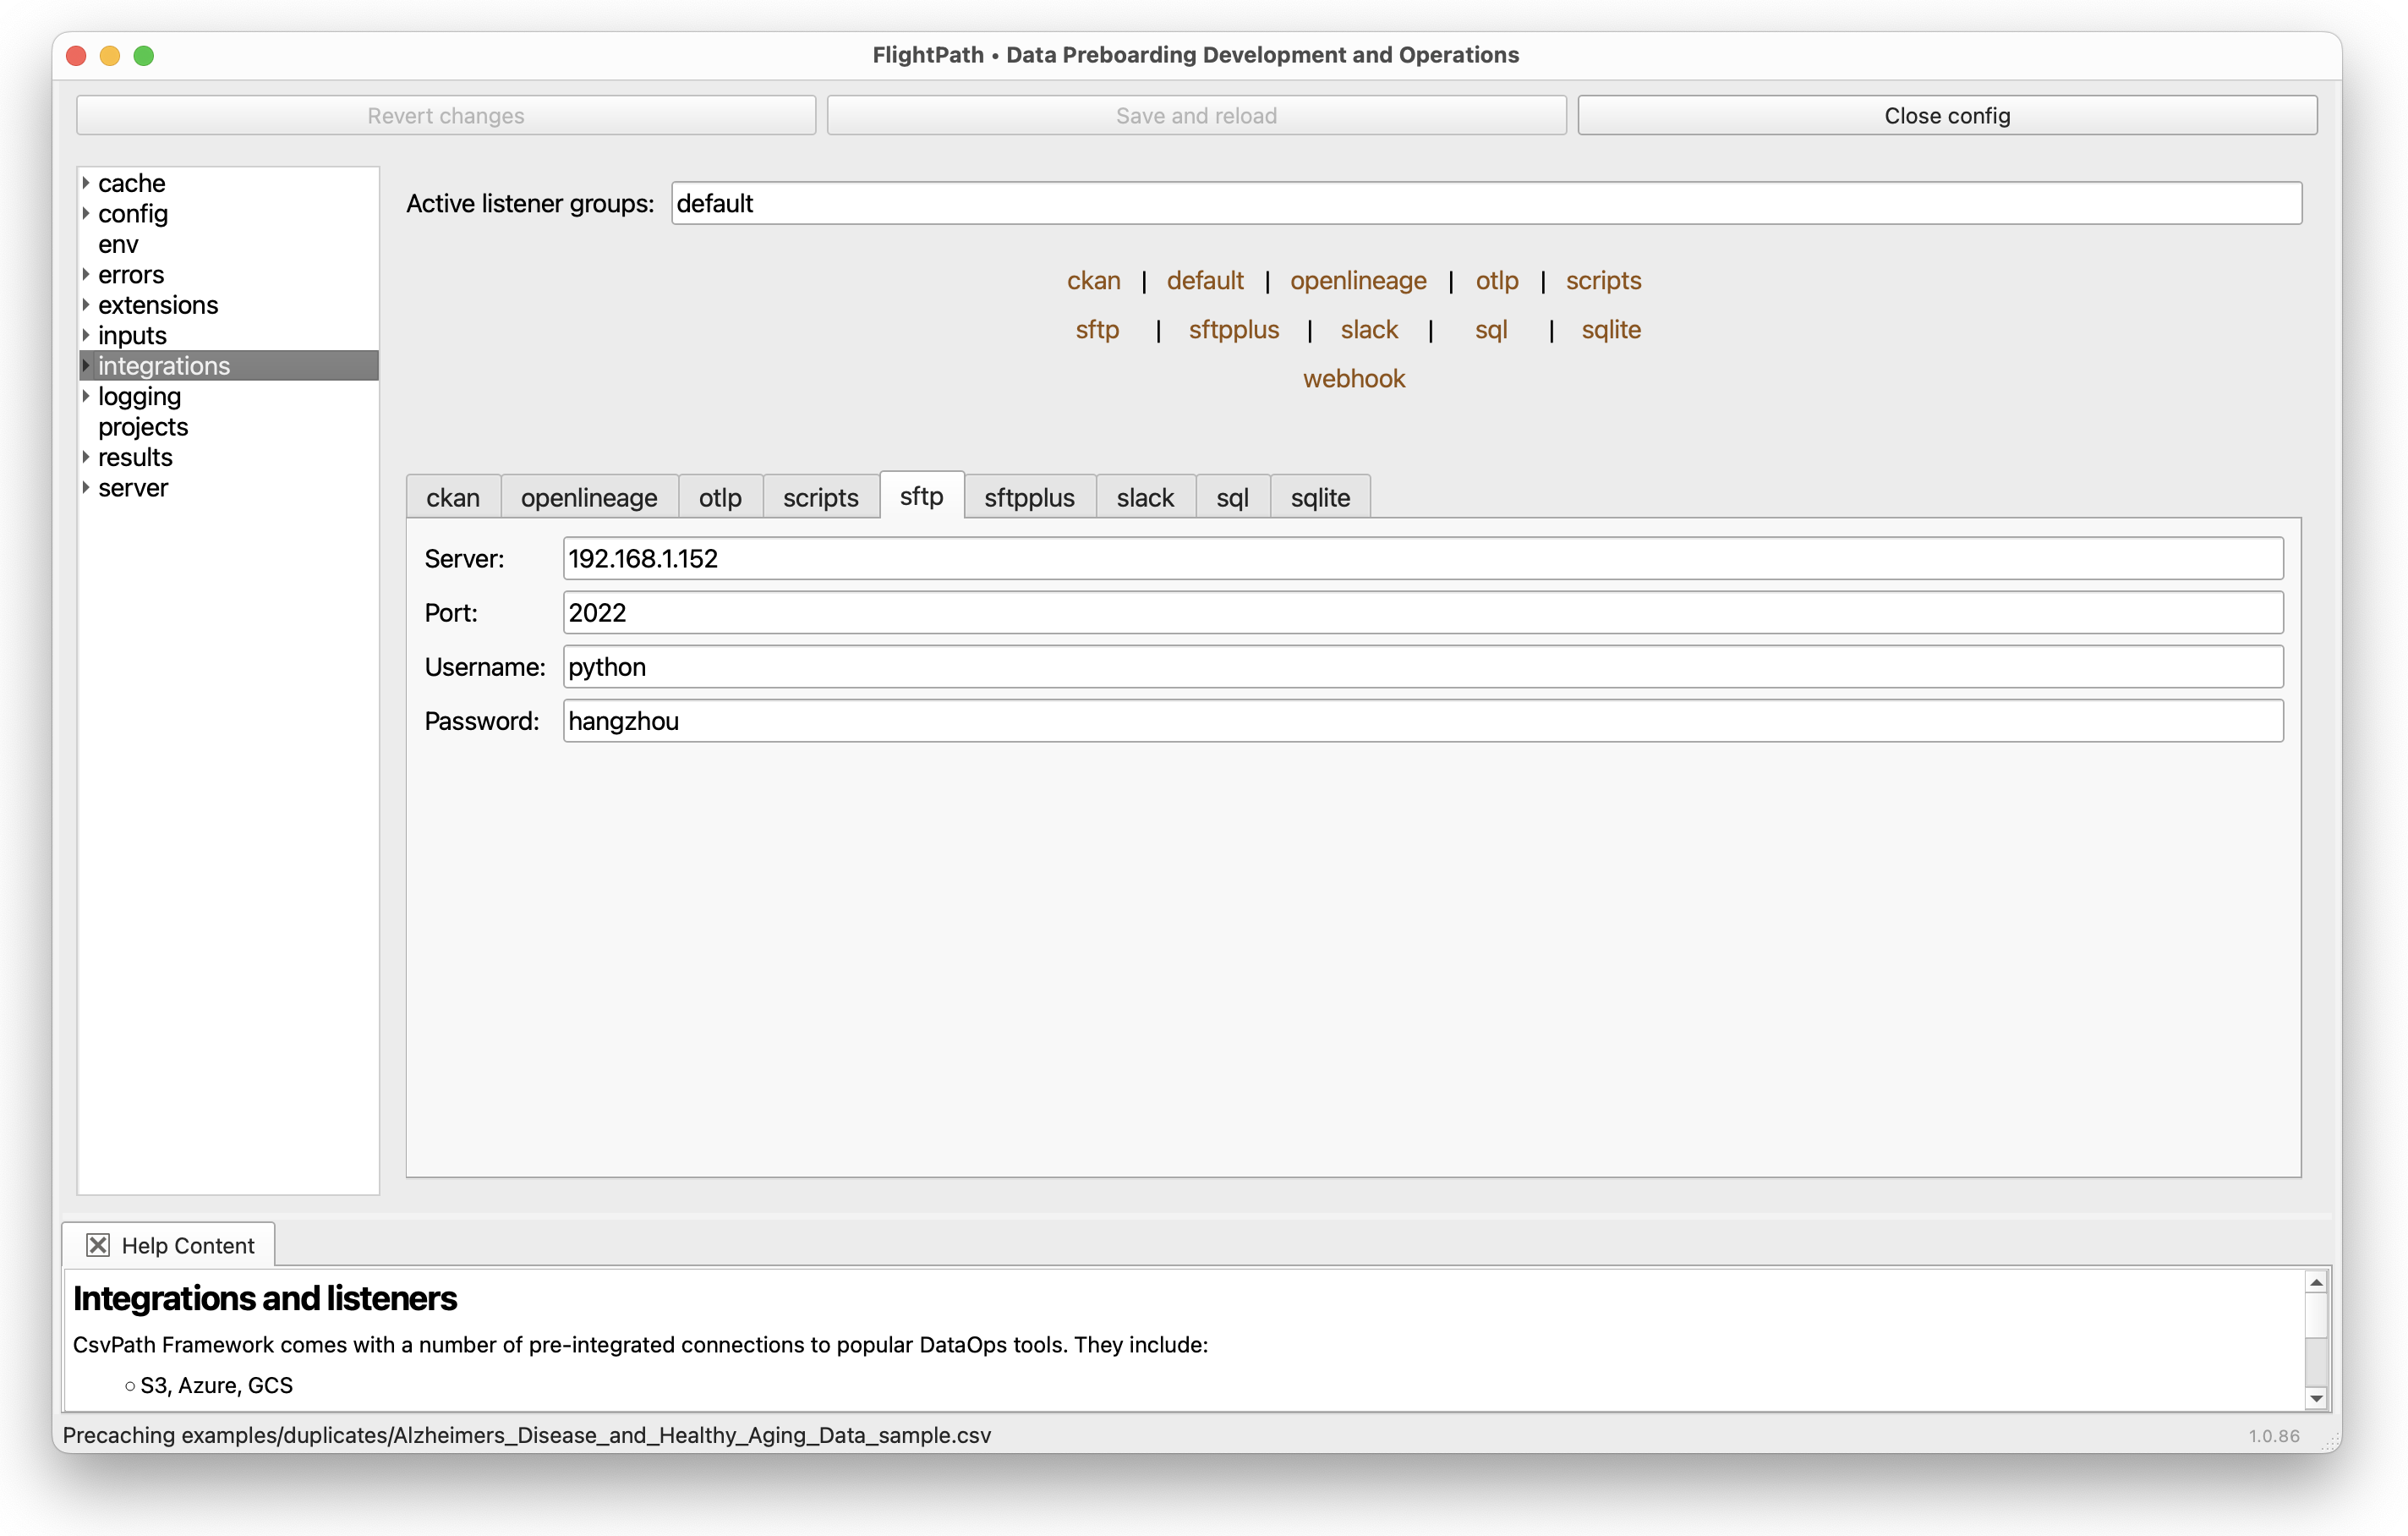
Task: Click the Password input field
Action: pyautogui.click(x=1422, y=721)
